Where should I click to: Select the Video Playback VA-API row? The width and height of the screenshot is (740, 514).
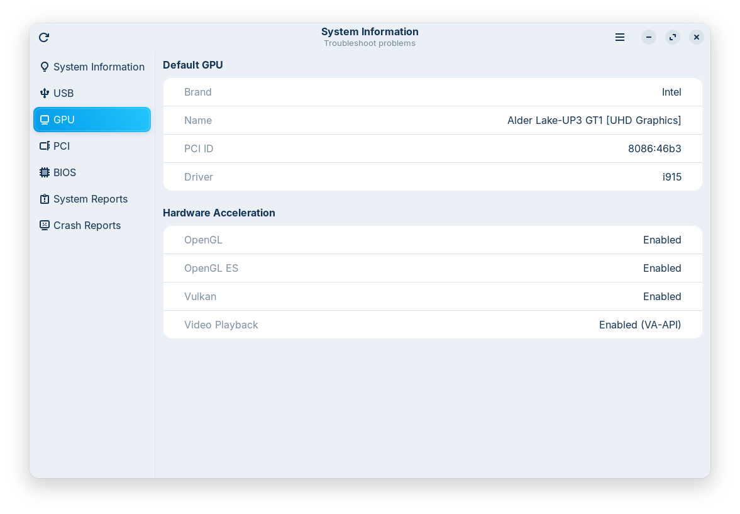tap(433, 325)
